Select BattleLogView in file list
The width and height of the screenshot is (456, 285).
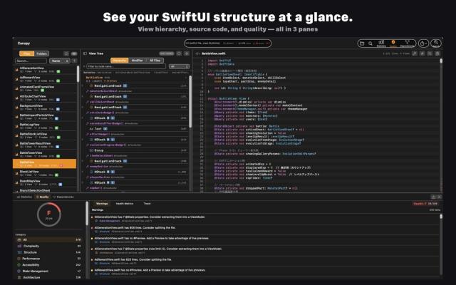coord(45,126)
